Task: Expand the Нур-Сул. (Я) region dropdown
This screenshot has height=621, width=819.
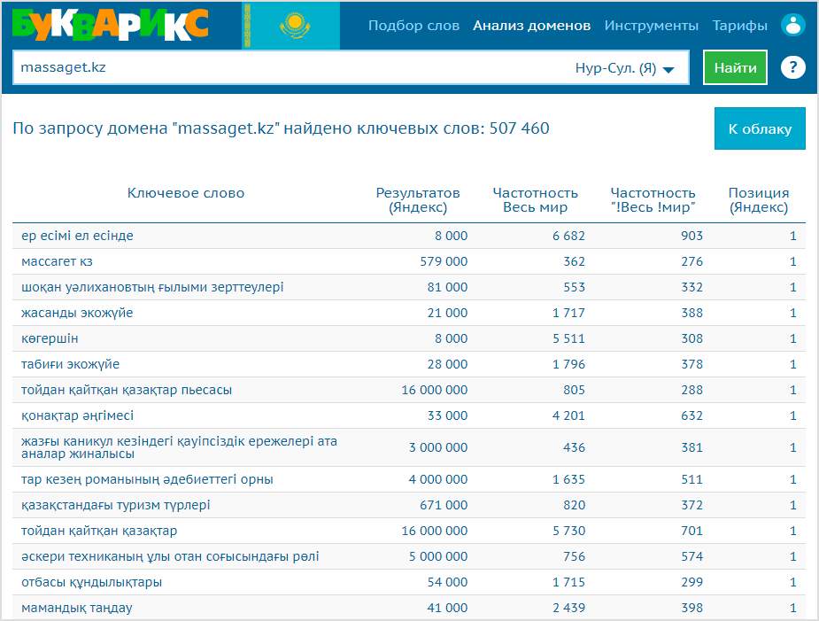Action: 625,68
